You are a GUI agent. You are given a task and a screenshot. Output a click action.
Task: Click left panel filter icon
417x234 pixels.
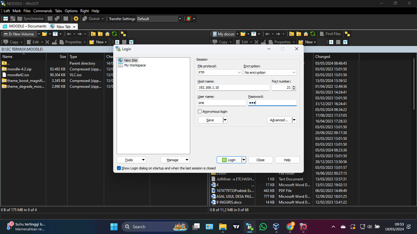(x=55, y=34)
